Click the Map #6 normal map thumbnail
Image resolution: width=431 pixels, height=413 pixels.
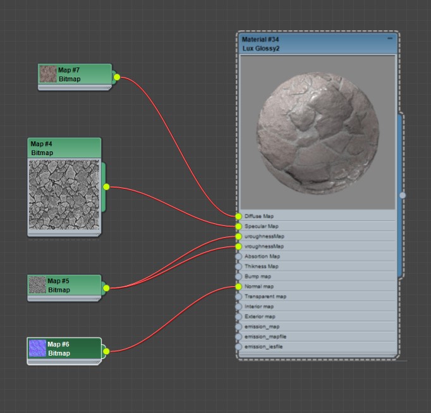[38, 348]
